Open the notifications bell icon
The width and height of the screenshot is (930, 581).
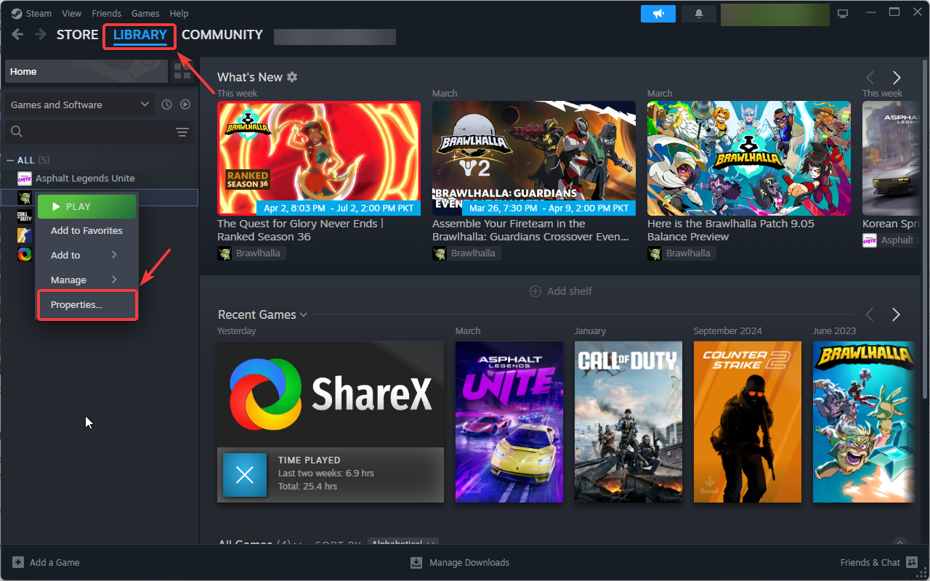pyautogui.click(x=698, y=13)
